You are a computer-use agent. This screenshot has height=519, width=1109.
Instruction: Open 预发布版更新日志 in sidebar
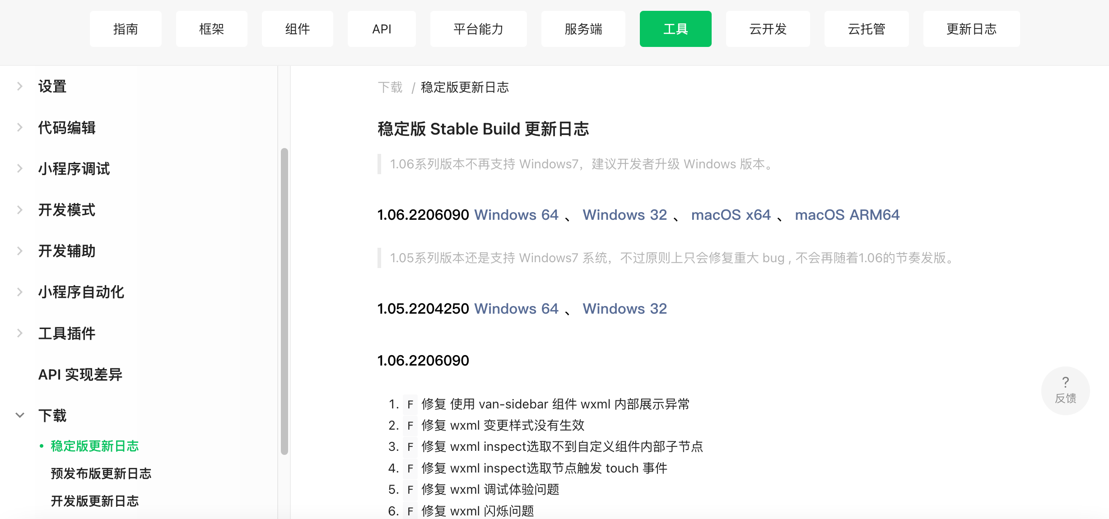pyautogui.click(x=101, y=473)
